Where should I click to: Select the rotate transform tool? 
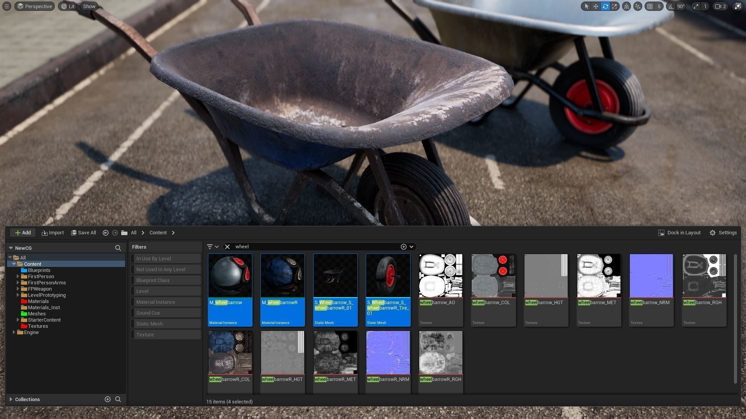tap(605, 6)
